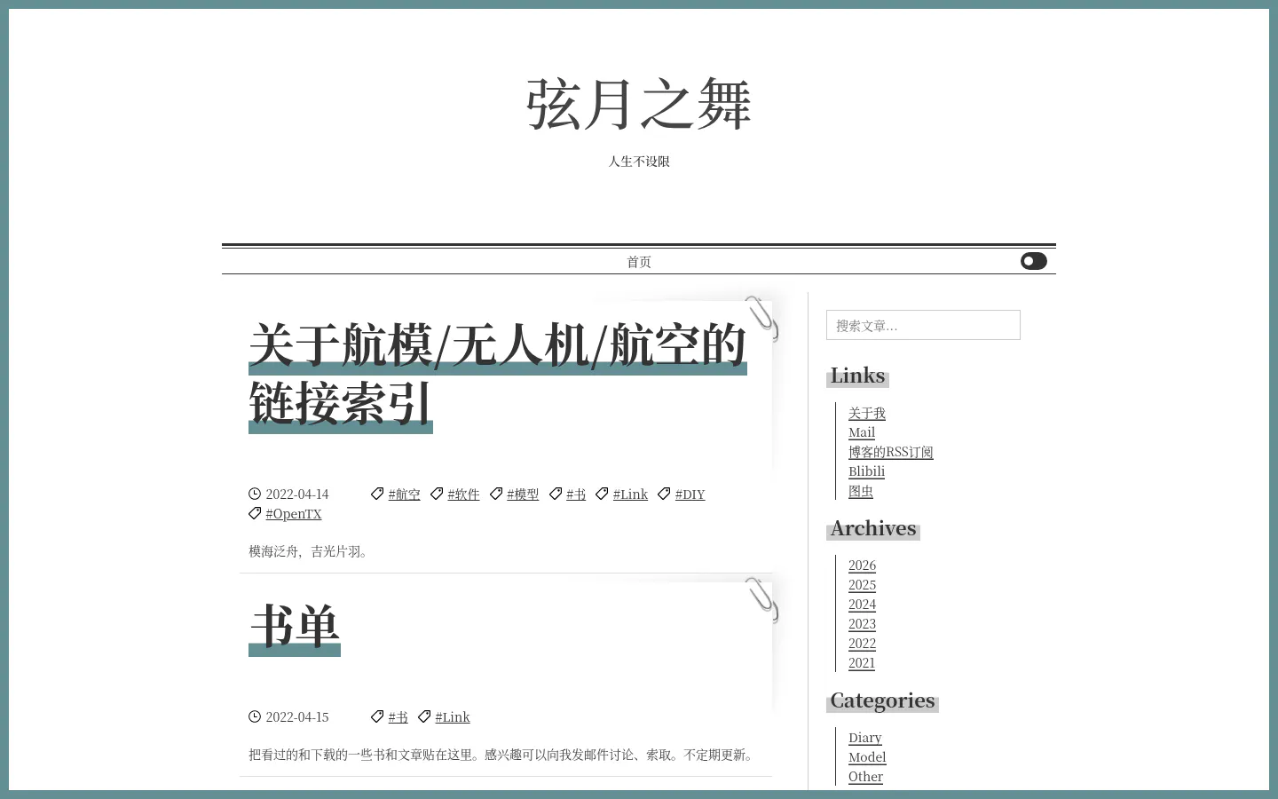The image size is (1278, 799).
Task: Open the 2021 archive
Action: (862, 663)
